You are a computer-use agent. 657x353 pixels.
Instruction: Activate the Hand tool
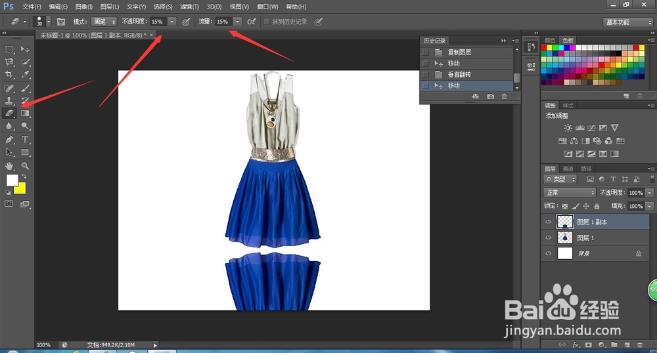pyautogui.click(x=10, y=166)
